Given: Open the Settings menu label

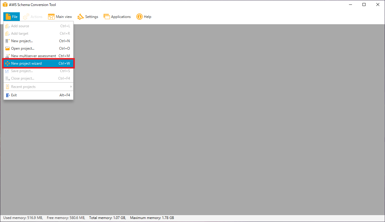Looking at the screenshot, I should [92, 17].
